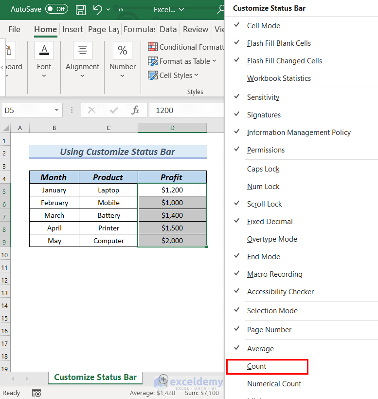378x399 pixels.
Task: Select the column D header
Action: (172, 128)
